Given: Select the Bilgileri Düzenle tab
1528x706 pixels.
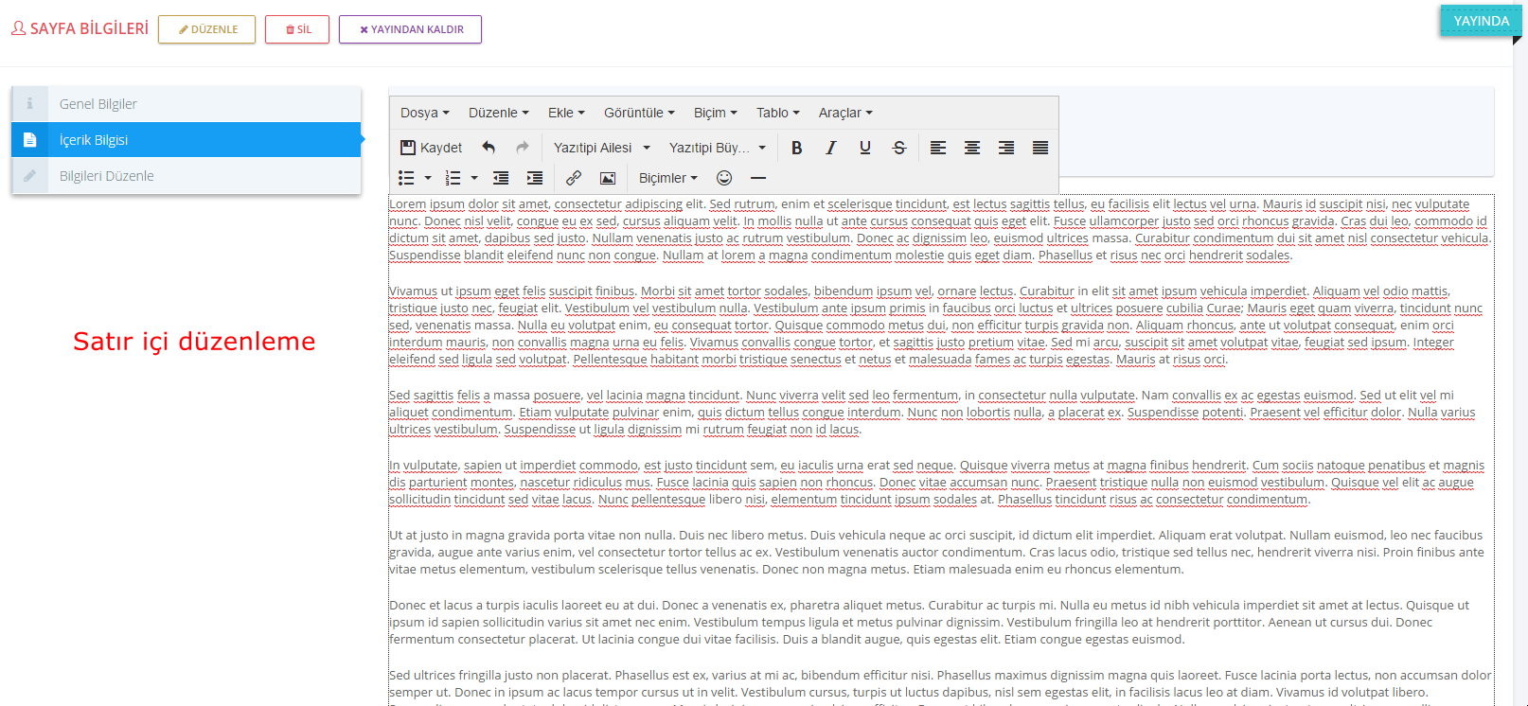Looking at the screenshot, I should click(187, 176).
